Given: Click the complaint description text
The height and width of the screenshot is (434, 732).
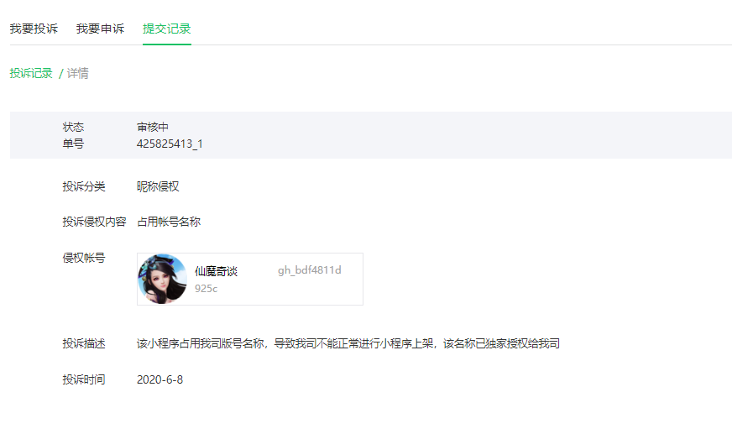Looking at the screenshot, I should pos(348,344).
